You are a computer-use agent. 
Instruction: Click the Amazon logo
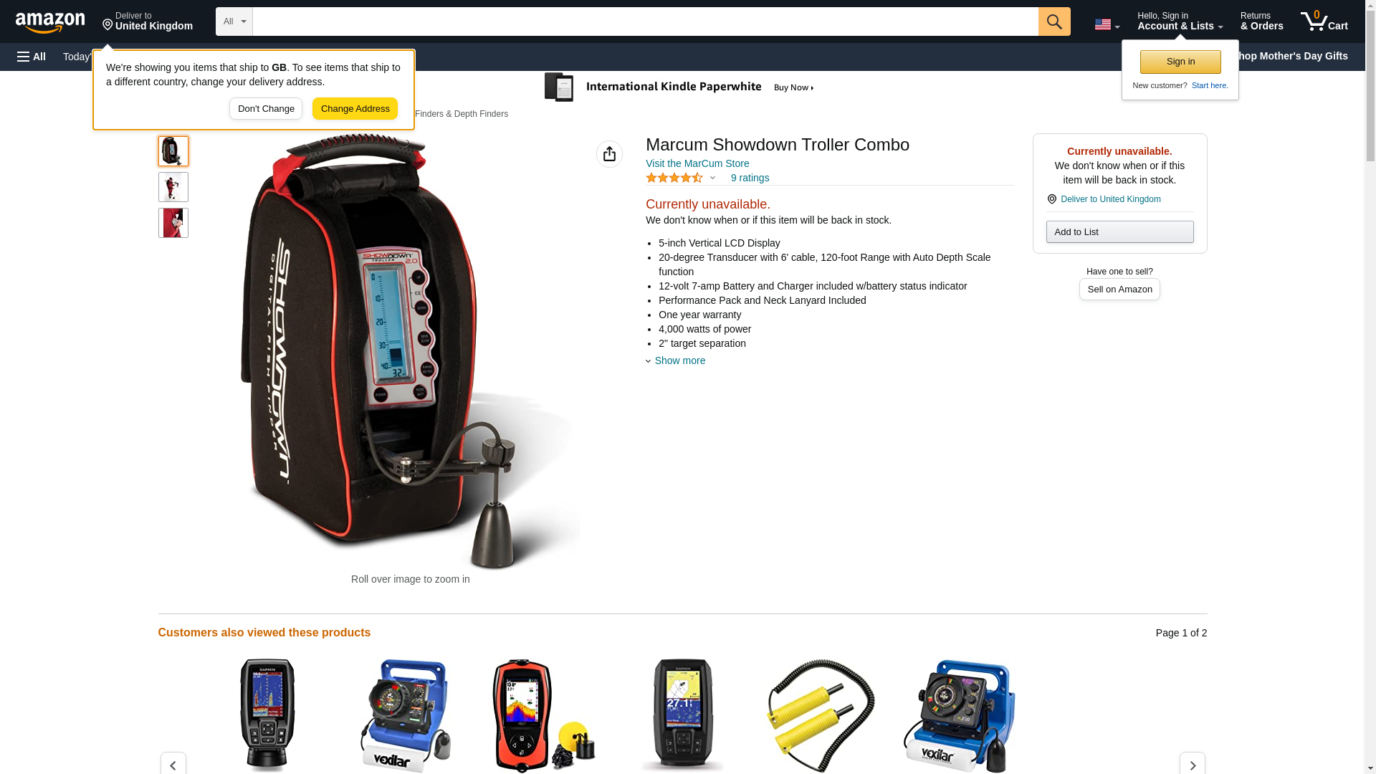click(50, 23)
